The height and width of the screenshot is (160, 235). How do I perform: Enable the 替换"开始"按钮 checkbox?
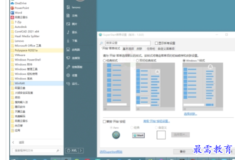[104, 121]
